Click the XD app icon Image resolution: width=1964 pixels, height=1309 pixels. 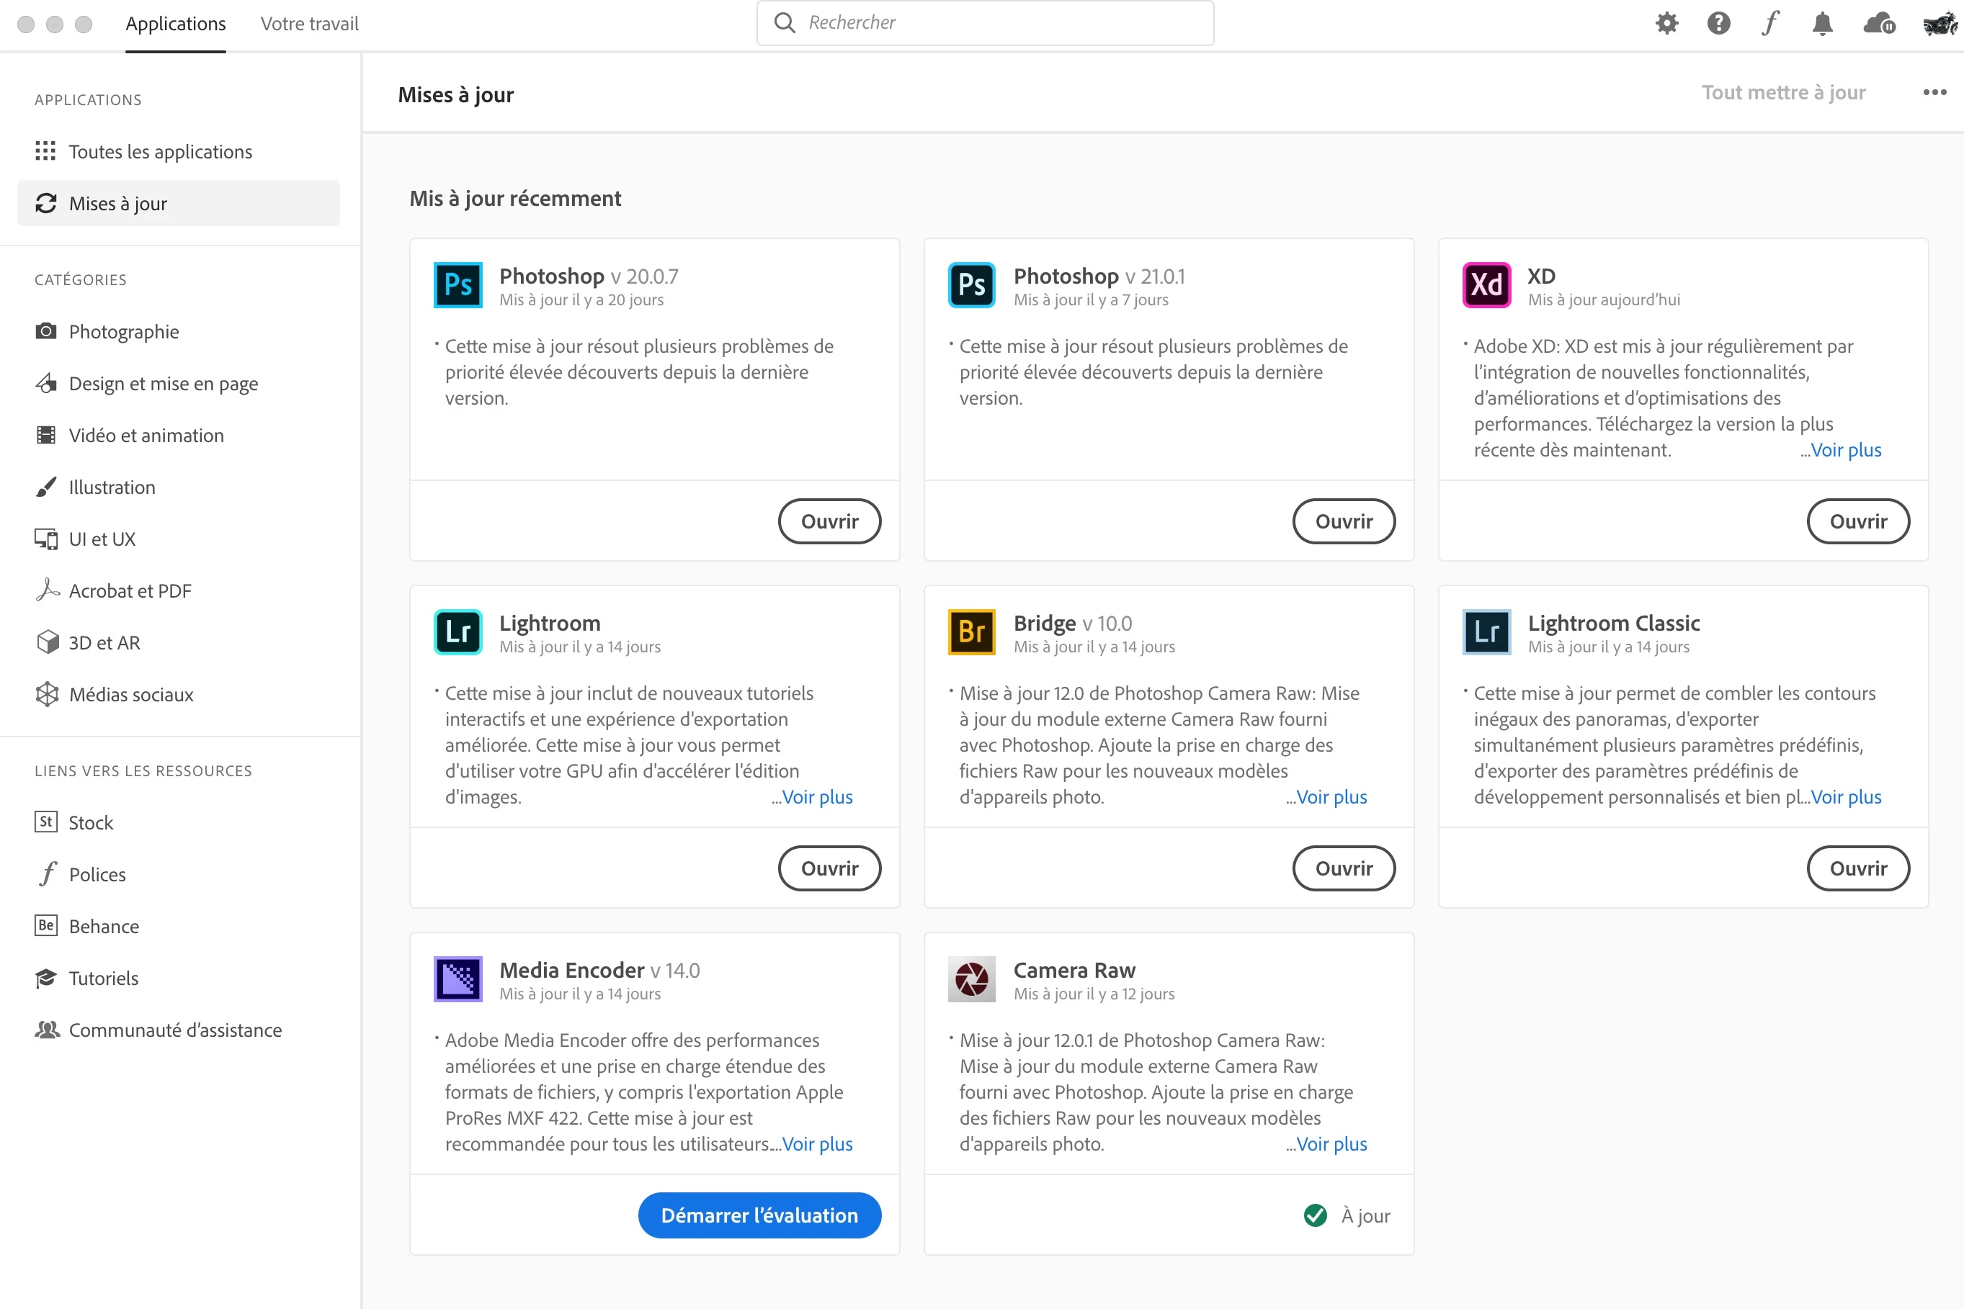click(1486, 284)
